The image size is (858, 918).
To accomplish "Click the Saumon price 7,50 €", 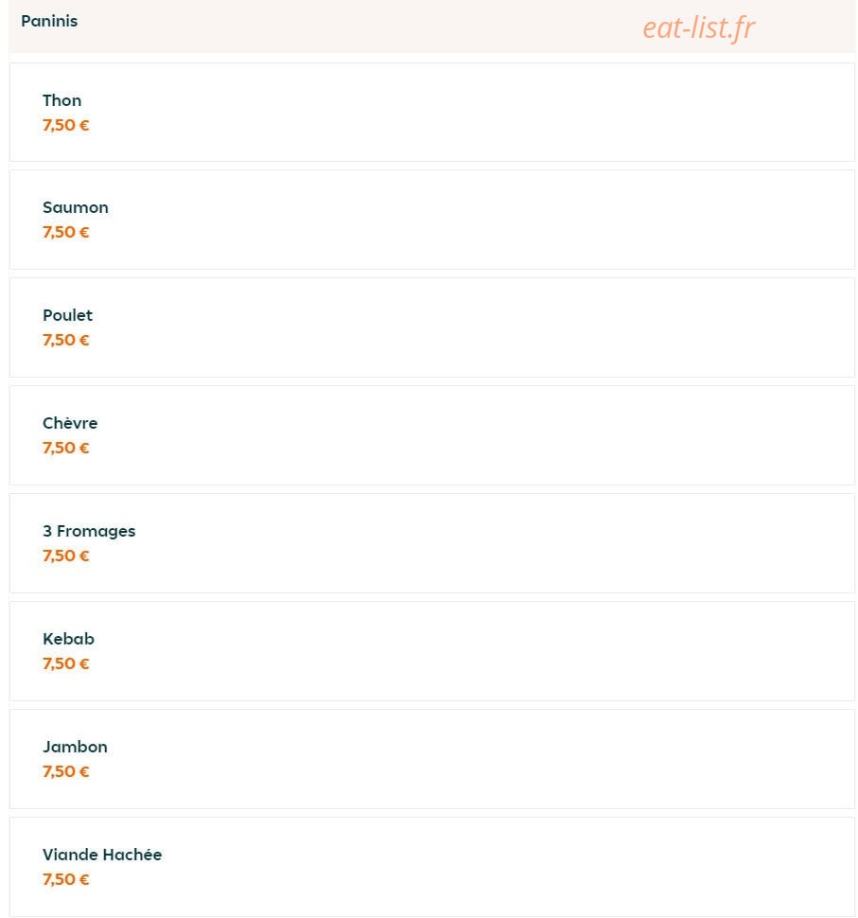I will 65,233.
